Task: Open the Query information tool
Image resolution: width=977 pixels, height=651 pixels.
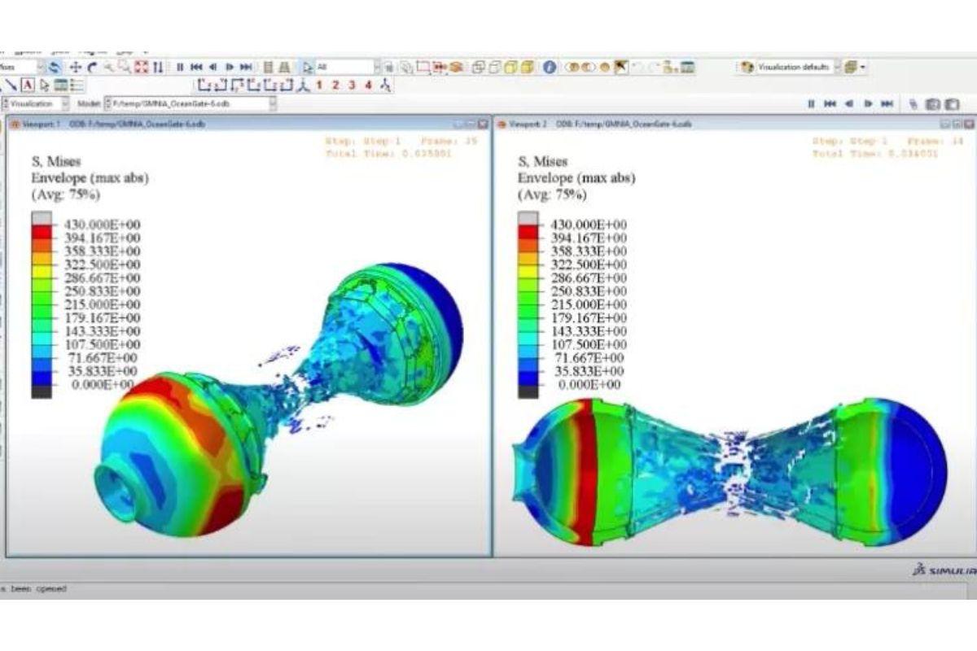Action: pos(549,67)
